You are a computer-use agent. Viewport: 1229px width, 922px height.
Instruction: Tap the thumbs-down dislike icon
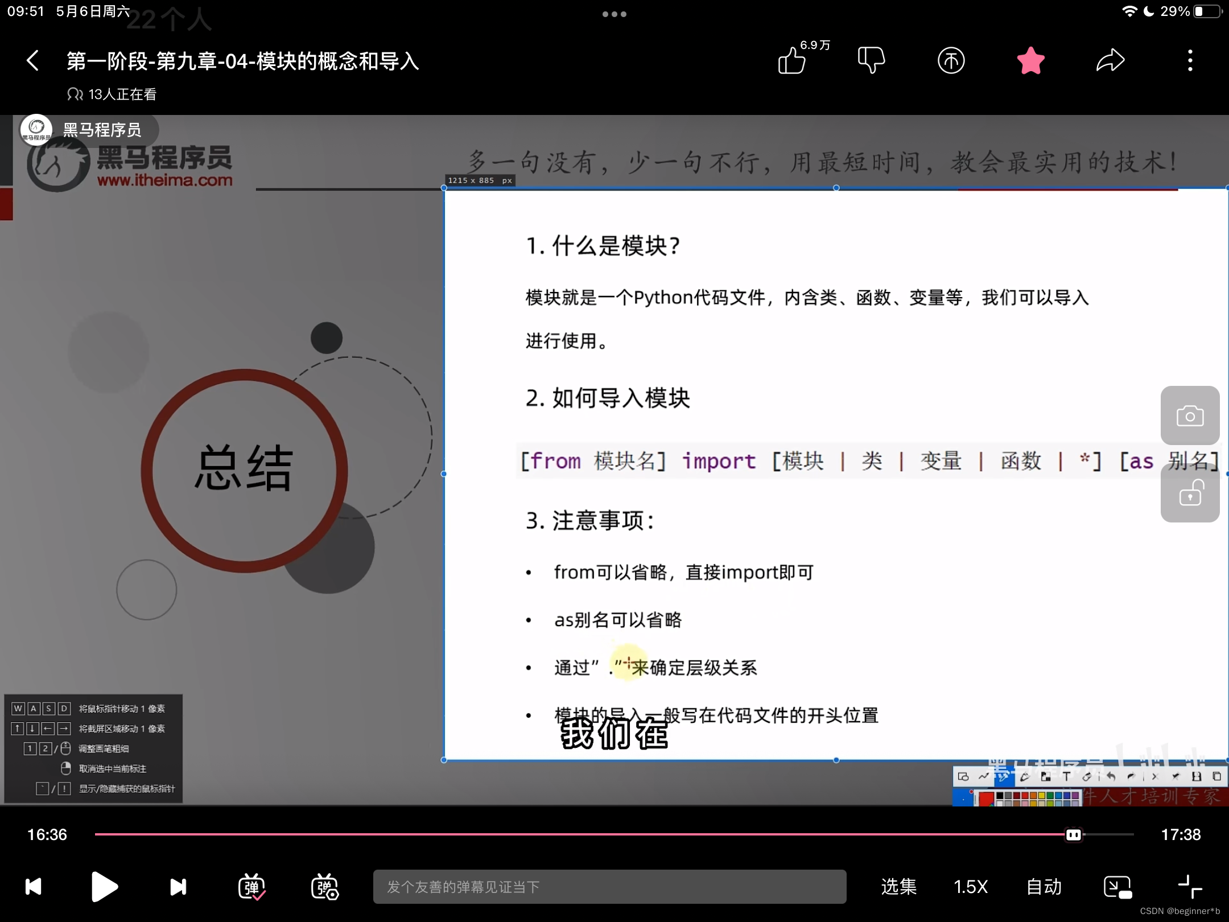coord(871,60)
